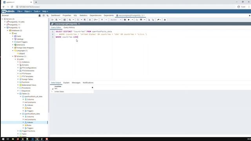
Task: Switch to the Explain results tab
Action: pos(66,83)
